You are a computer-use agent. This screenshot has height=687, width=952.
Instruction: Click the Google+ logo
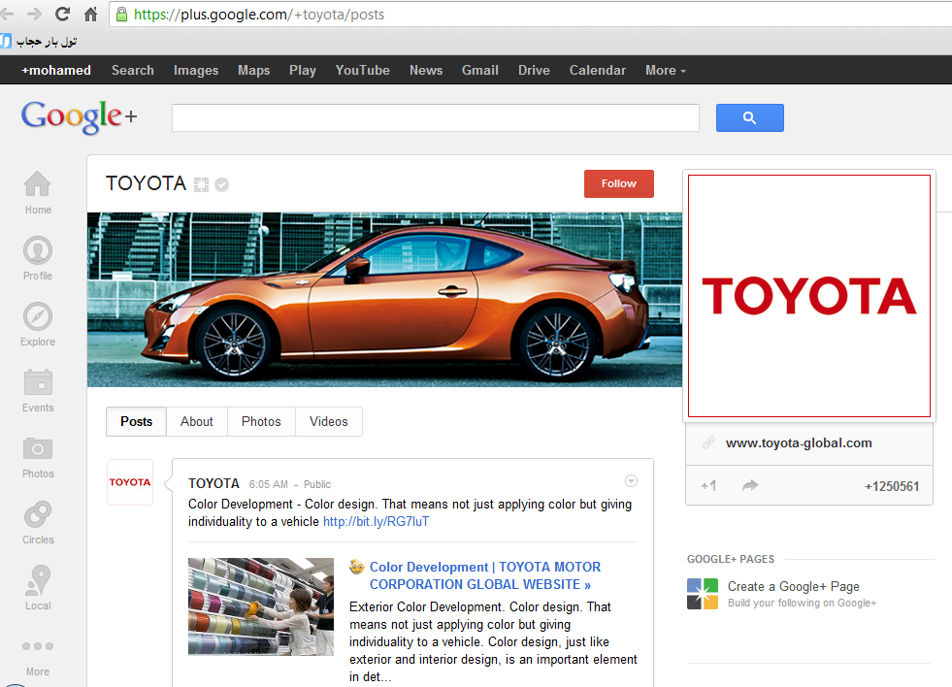click(x=80, y=116)
